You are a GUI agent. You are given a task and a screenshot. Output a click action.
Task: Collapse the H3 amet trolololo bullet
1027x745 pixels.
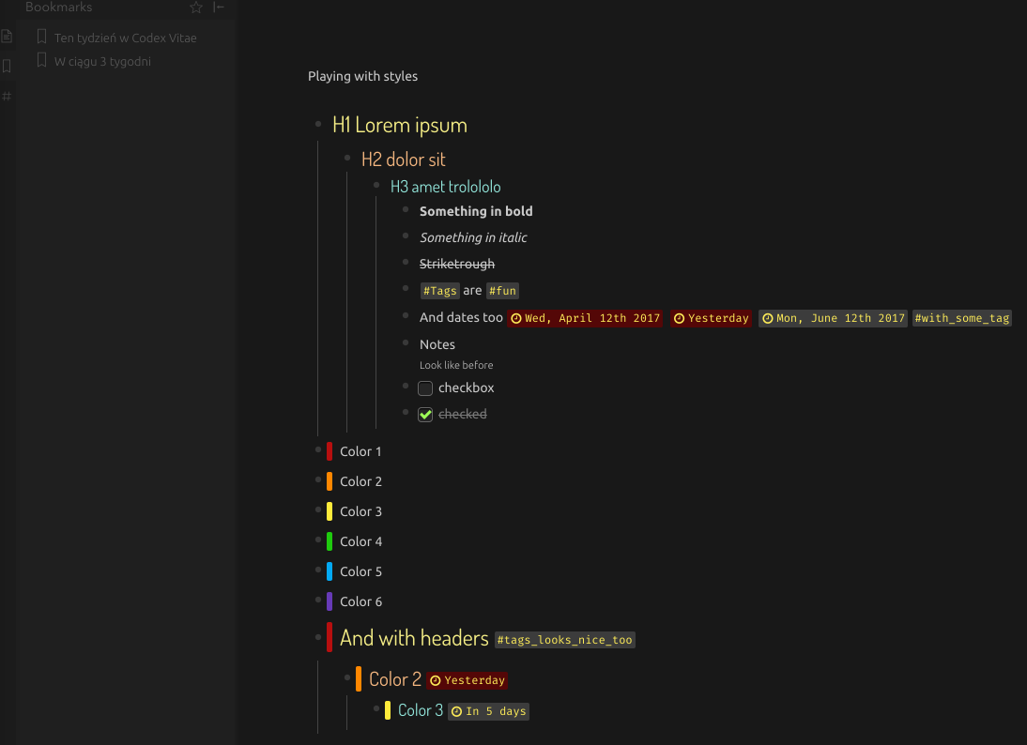tap(376, 185)
